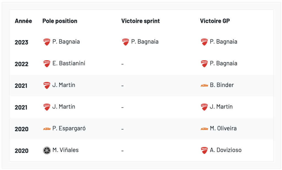Click Ducati logo beside 2022 GP winner Bagnaia
The image size is (282, 170).
click(x=204, y=64)
